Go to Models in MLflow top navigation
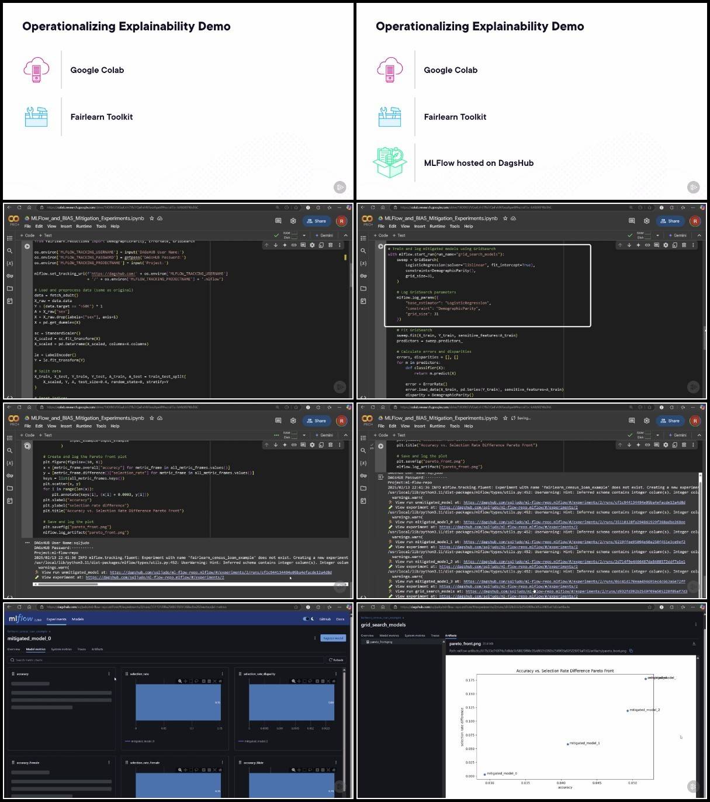710x802 pixels. point(78,619)
